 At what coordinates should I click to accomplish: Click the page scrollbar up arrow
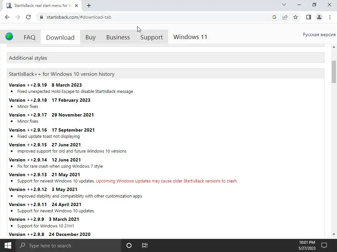(x=334, y=47)
